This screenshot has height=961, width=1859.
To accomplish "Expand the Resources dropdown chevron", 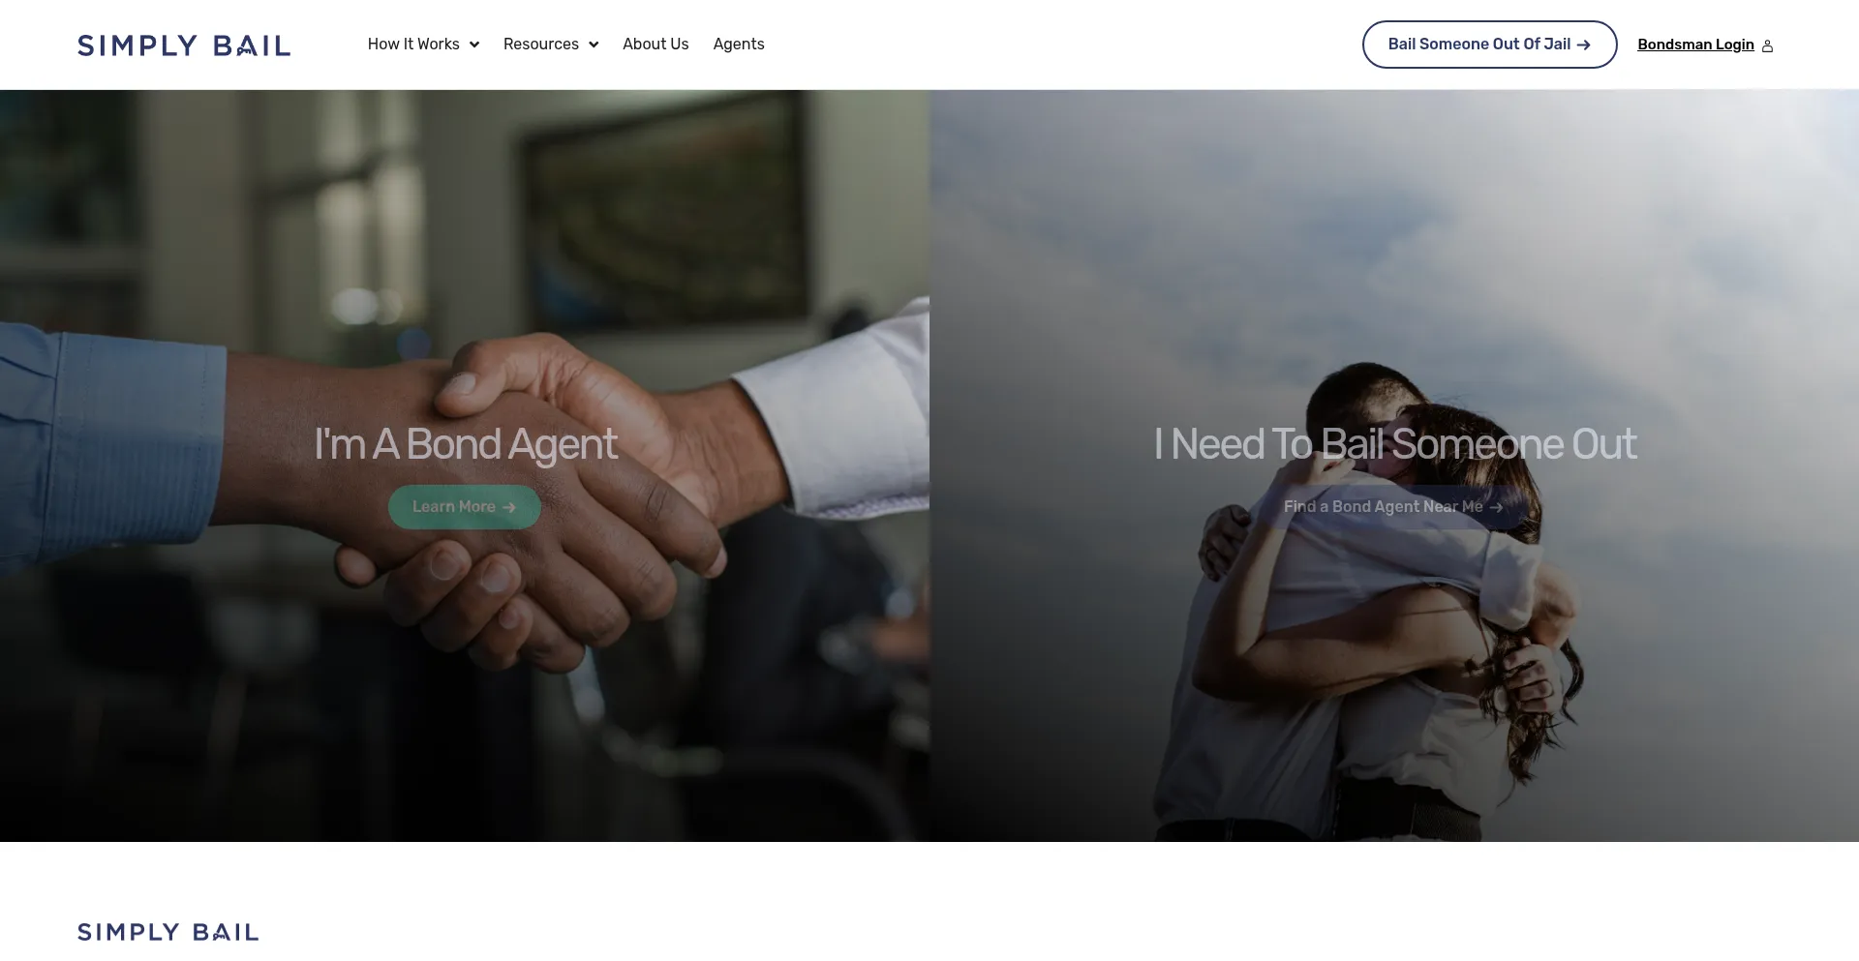I will 594,45.
